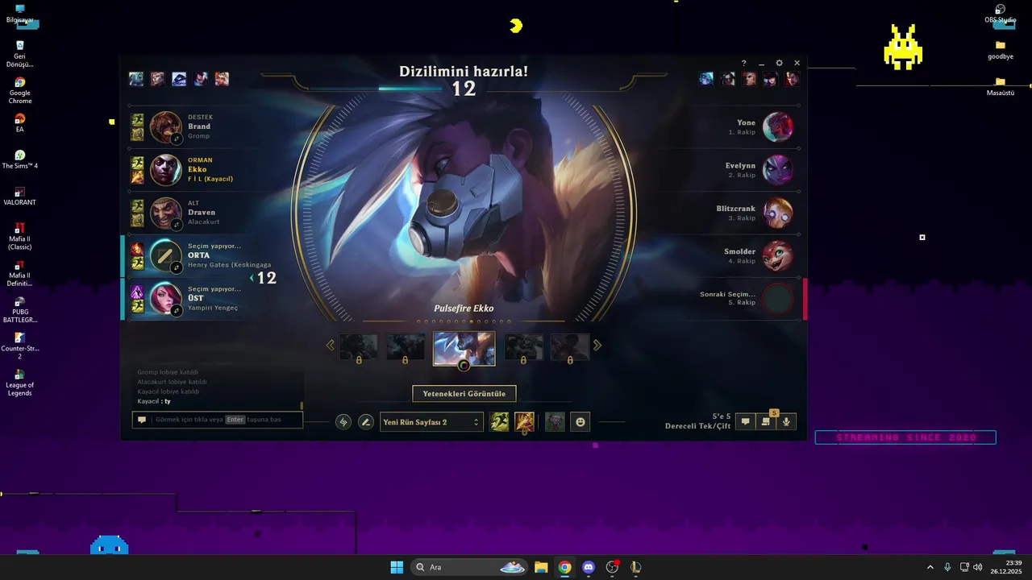Click Brand's champion portrait
The height and width of the screenshot is (580, 1032).
tap(166, 127)
